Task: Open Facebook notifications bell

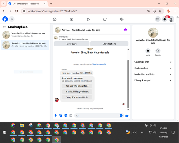Action: tap(165, 19)
